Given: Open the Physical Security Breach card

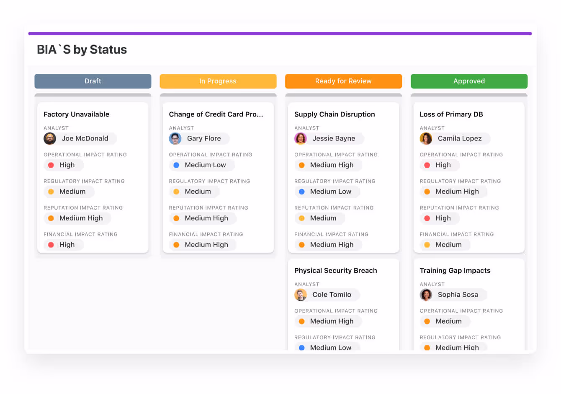Looking at the screenshot, I should [335, 270].
